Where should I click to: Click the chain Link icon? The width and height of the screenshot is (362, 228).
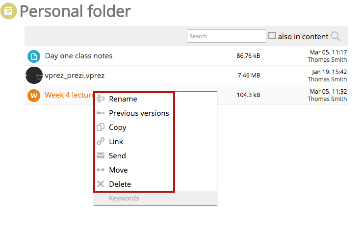point(101,141)
